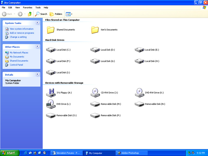Viewport: 208px width, 156px height.
Task: Click the Back toolbar button
Action: [7, 14]
